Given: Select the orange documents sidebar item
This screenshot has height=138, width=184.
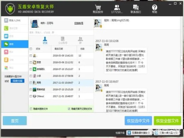Looking at the screenshot, I should click(15, 60).
